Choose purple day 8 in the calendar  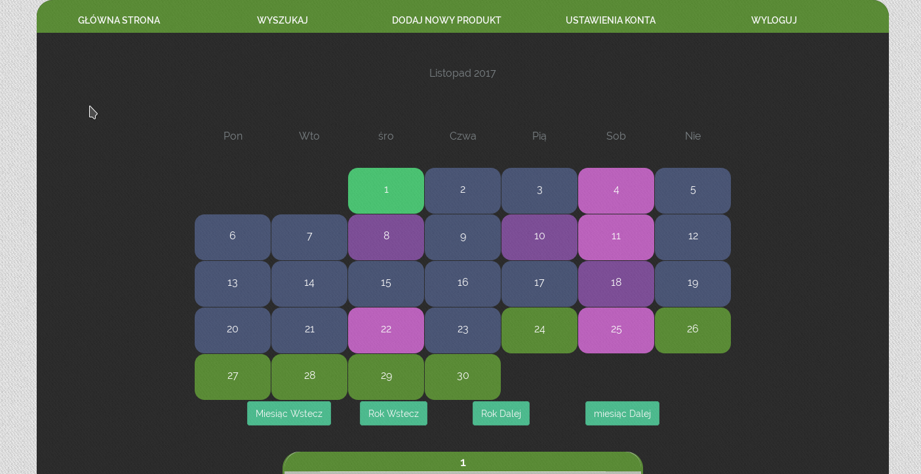coord(386,237)
